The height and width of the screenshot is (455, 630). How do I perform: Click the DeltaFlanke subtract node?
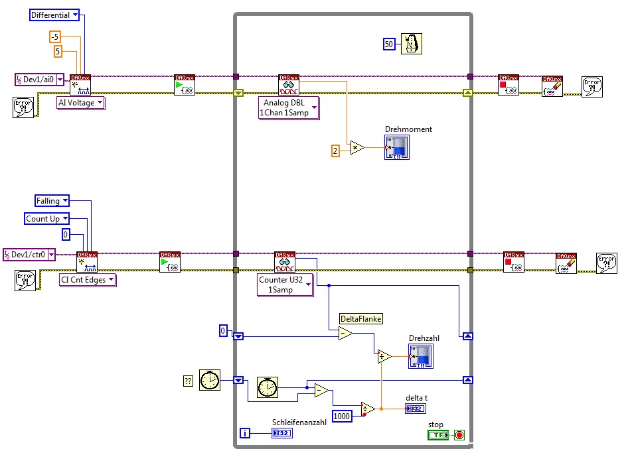[x=345, y=334]
